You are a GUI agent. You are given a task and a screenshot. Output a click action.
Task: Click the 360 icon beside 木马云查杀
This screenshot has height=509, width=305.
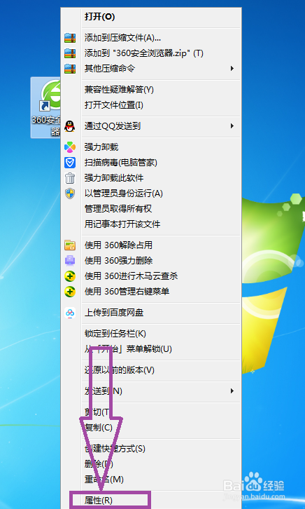point(70,276)
